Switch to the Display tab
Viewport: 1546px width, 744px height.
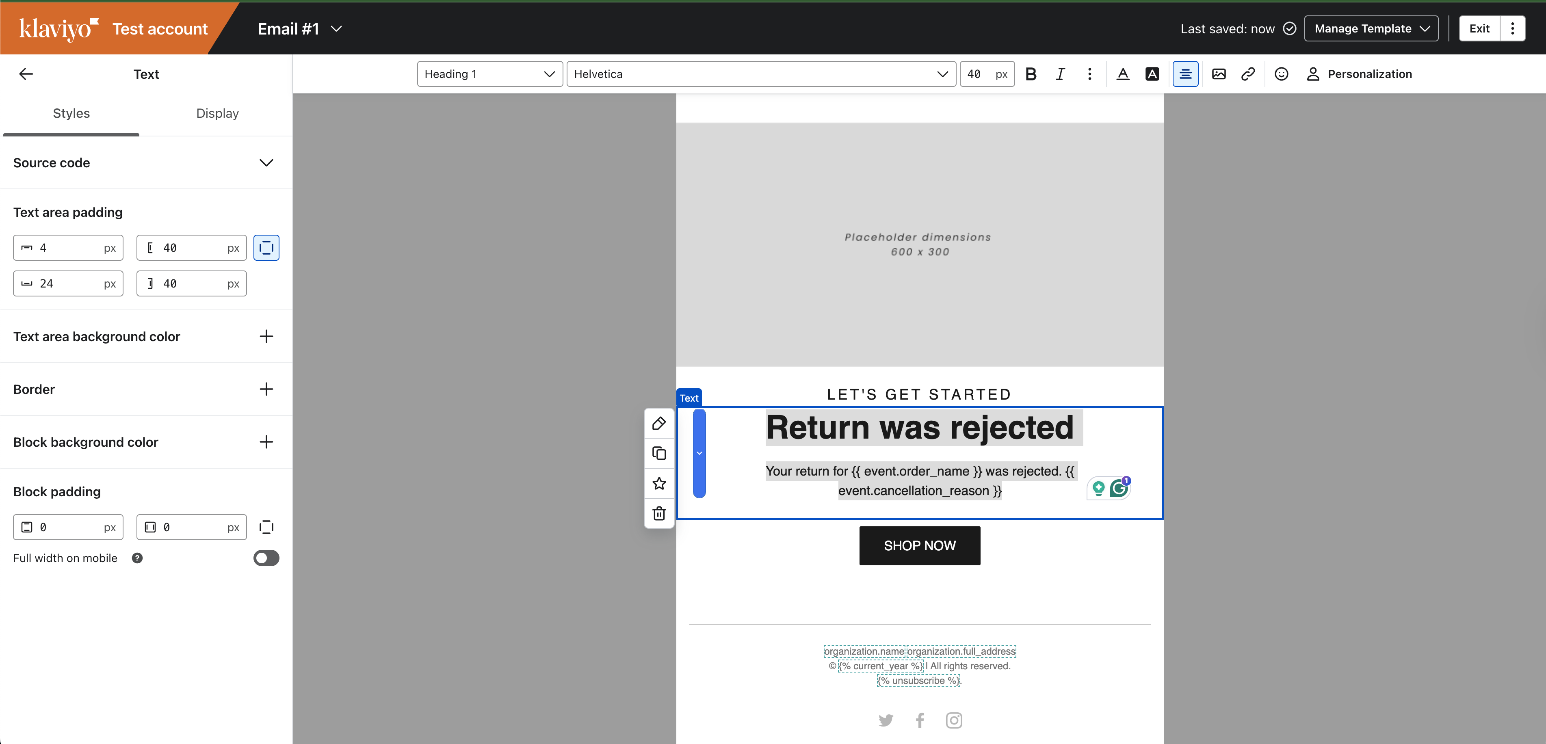[x=217, y=113]
